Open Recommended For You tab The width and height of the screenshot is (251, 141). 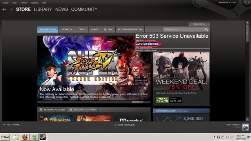tap(130, 29)
